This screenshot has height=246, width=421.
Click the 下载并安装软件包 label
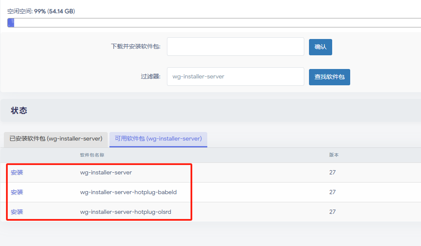[136, 46]
